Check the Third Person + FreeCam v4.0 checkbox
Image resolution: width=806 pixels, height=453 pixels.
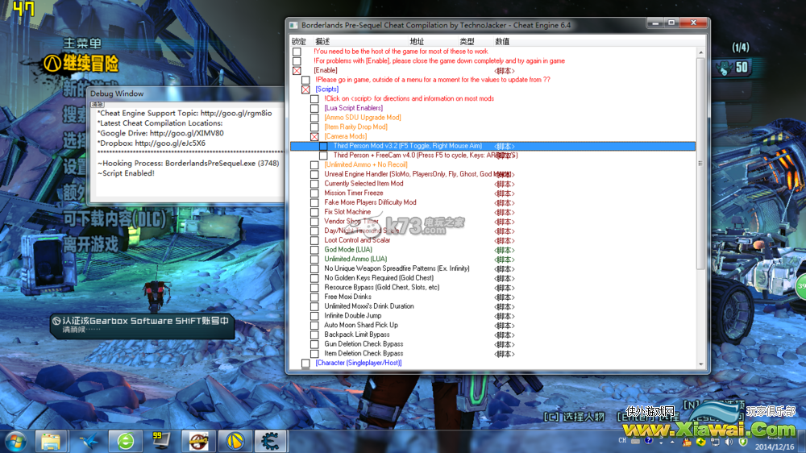pos(323,156)
